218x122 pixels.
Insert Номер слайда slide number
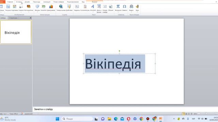pyautogui.click(x=105, y=8)
